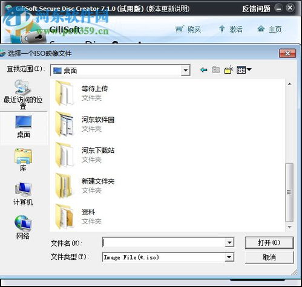Expand the file name dropdown arrow
Screen dimensions: 302x287
pyautogui.click(x=229, y=242)
